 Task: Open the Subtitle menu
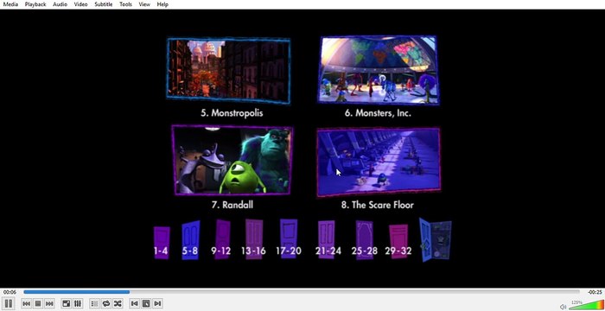(104, 4)
